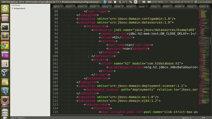The height and width of the screenshot is (119, 212).
Task: Select the testepreland folder in sidebar
Action: pos(20,8)
